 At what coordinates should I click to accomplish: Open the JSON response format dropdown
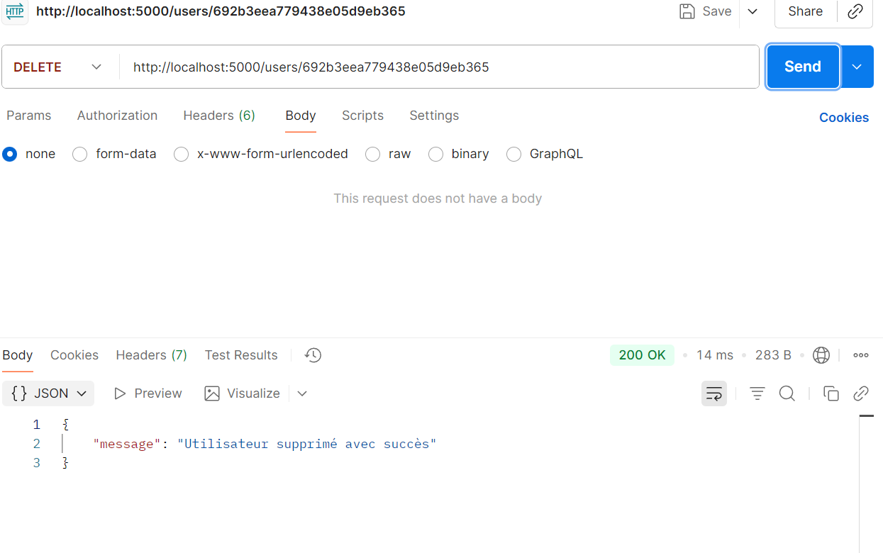pyautogui.click(x=48, y=393)
